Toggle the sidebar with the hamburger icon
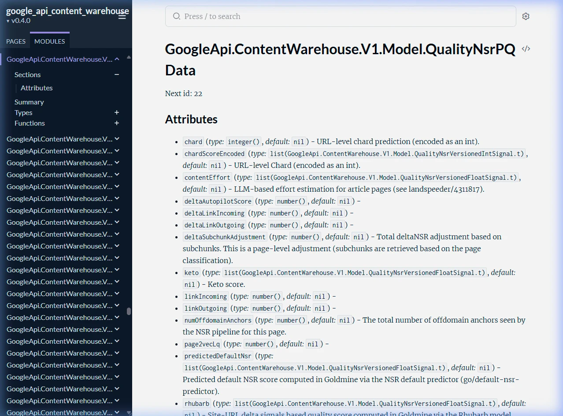 pos(122,16)
